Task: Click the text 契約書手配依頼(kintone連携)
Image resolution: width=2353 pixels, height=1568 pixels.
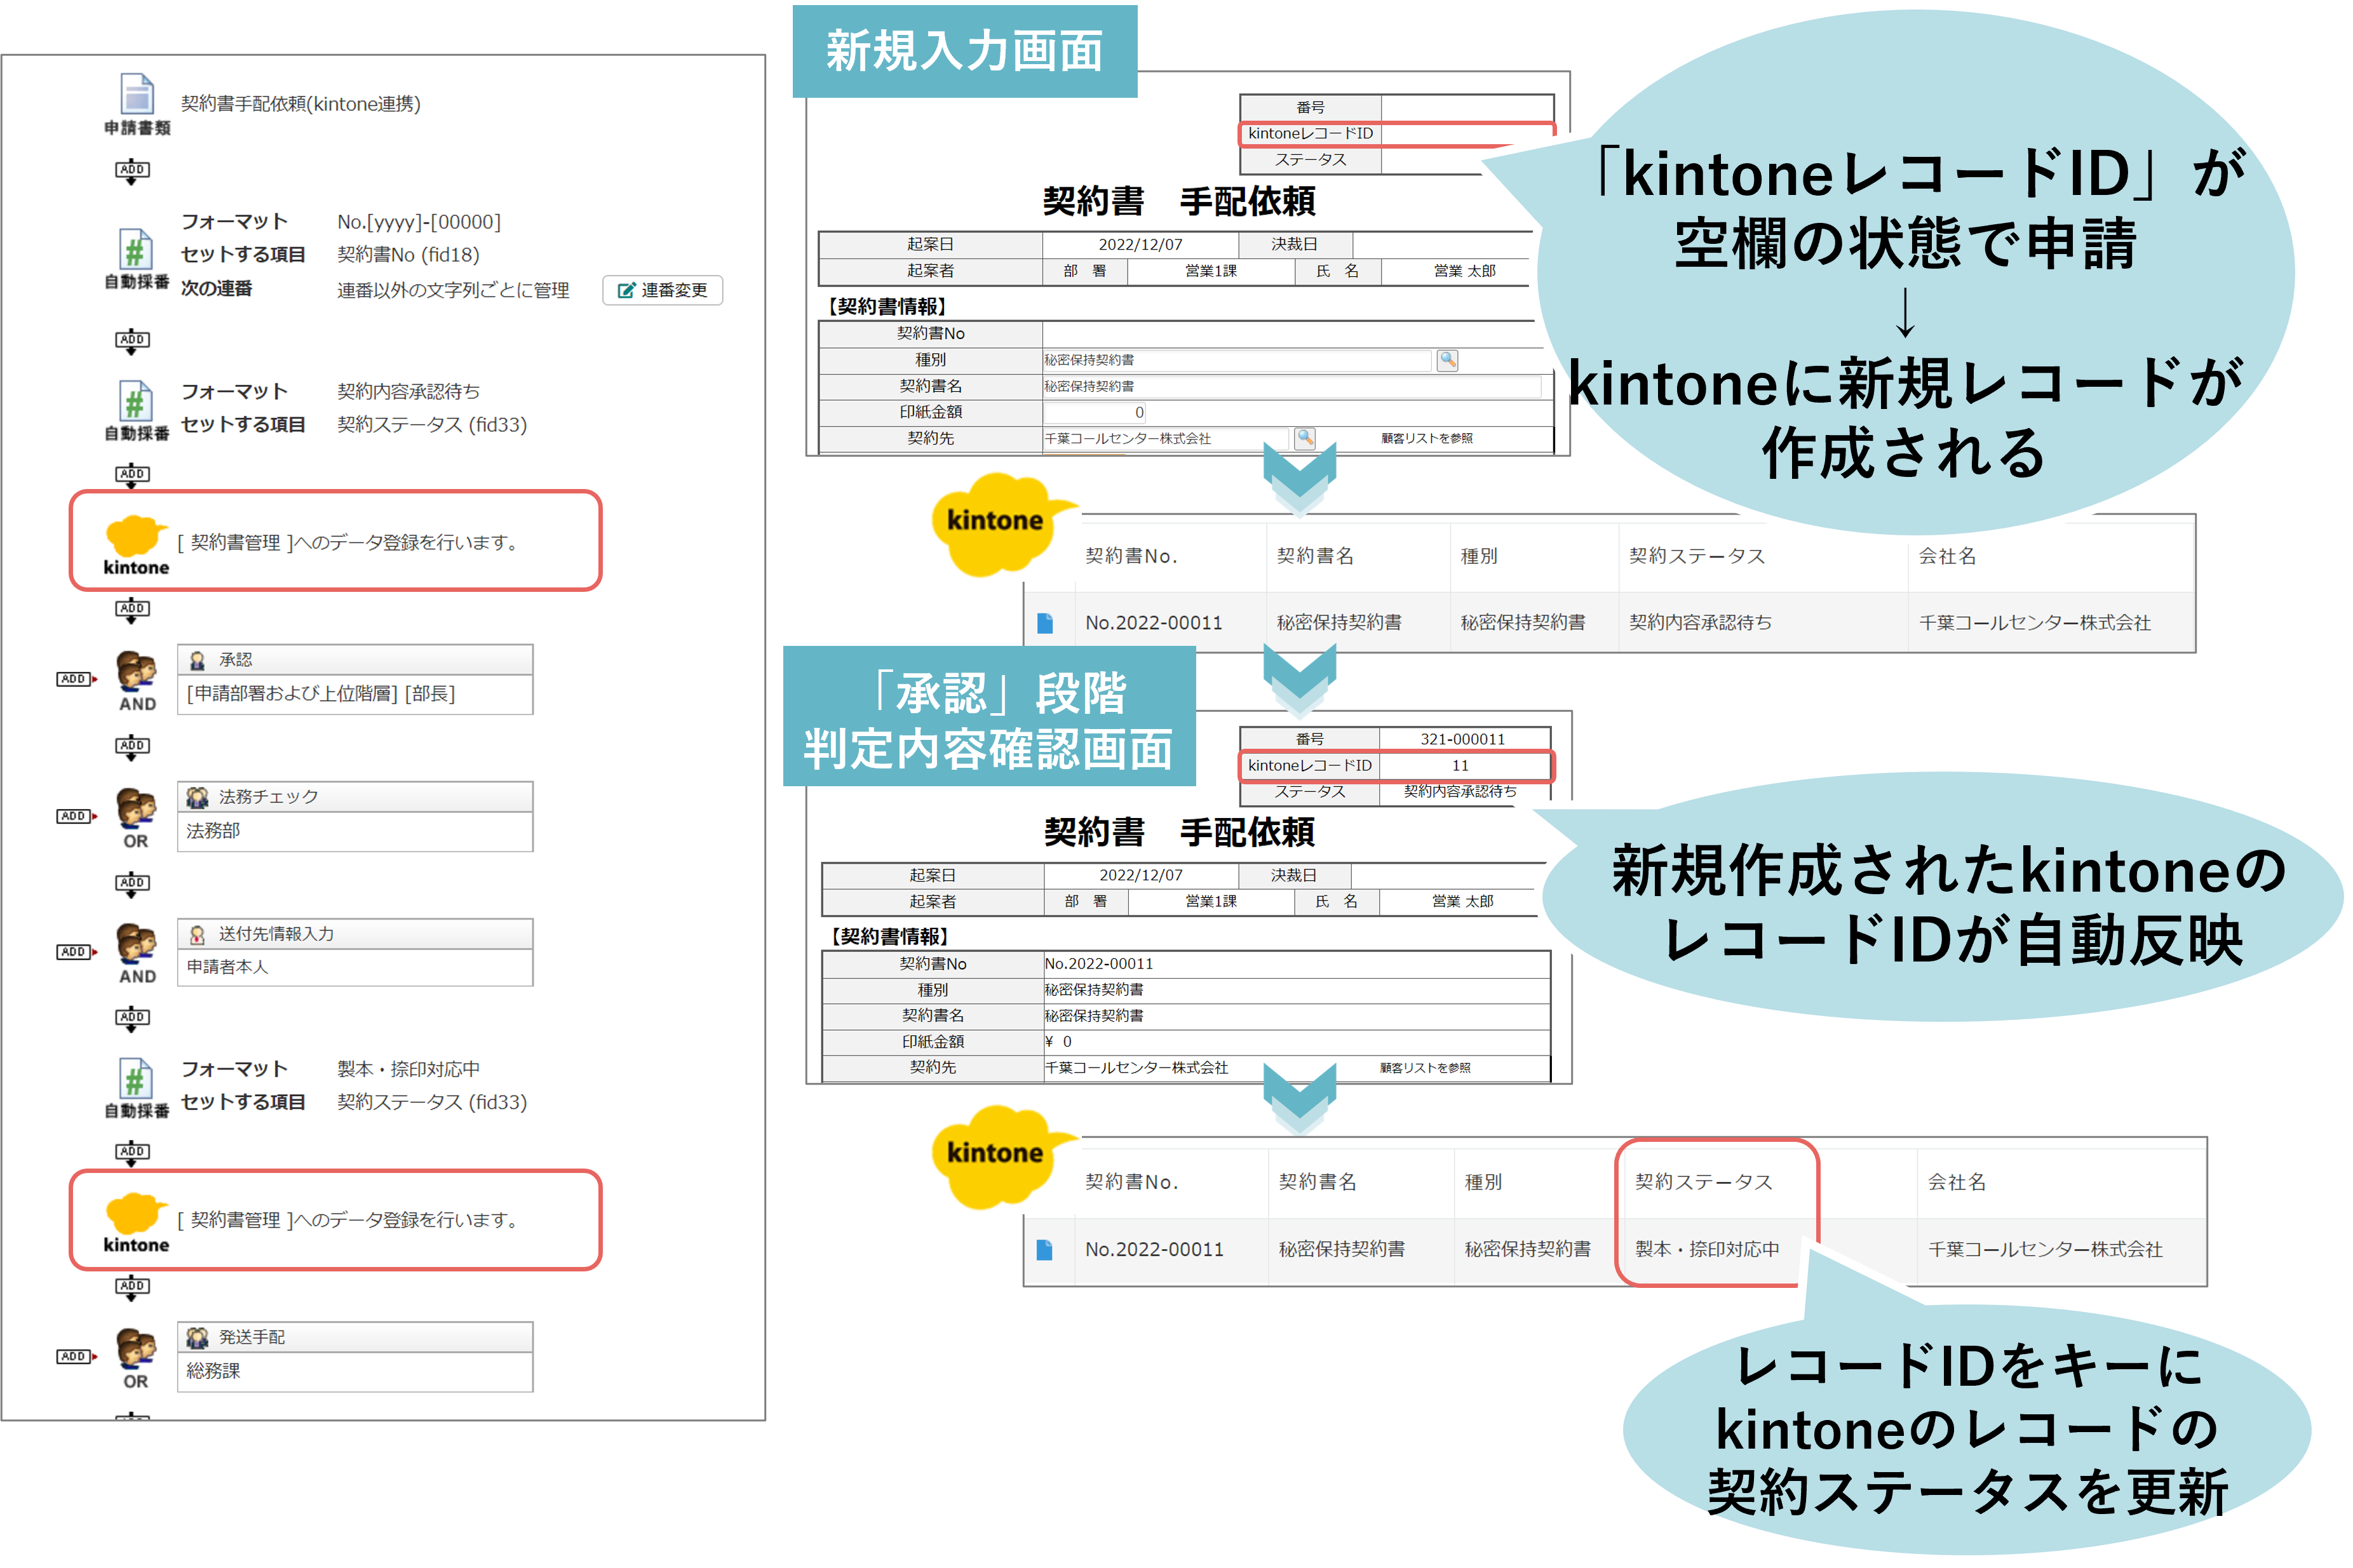Action: pyautogui.click(x=300, y=104)
